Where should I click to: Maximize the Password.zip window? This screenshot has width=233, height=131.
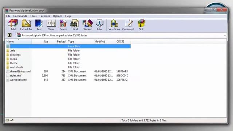214,10
